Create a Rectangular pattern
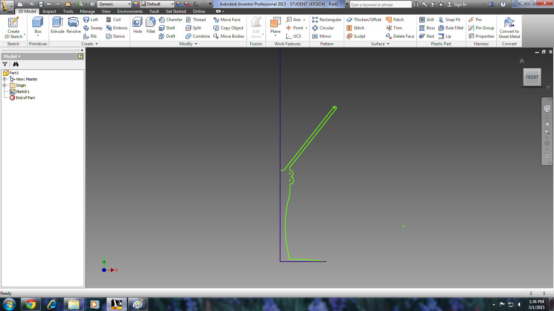Screen dimensions: 554x311 click(x=327, y=20)
